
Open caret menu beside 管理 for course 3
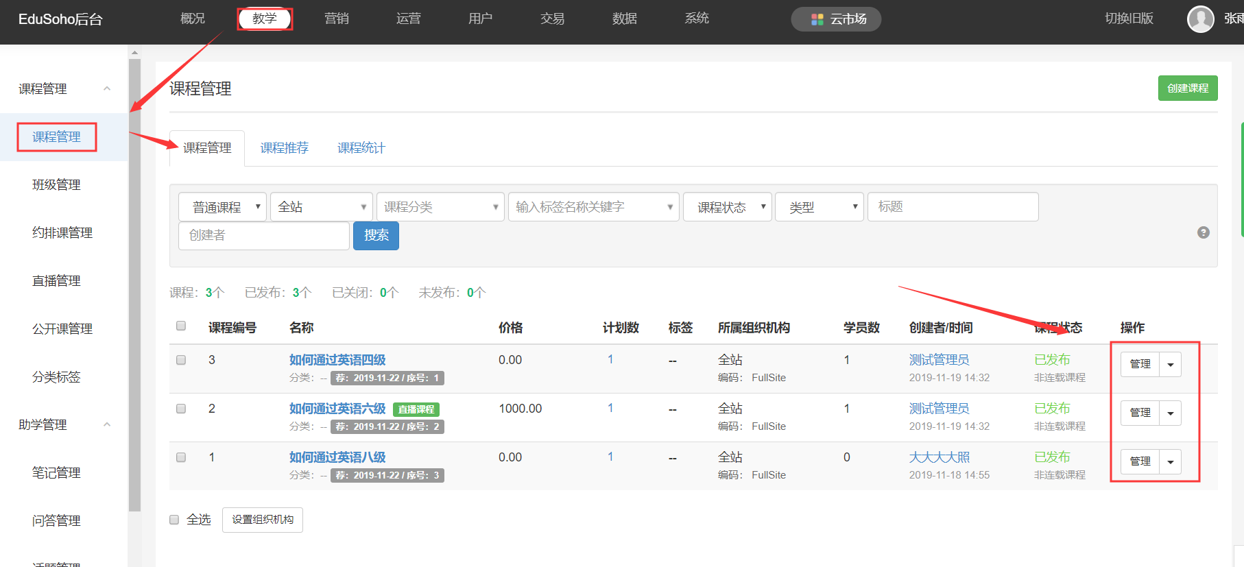1170,365
